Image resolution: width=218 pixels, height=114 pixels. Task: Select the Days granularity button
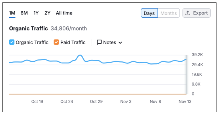coord(149,13)
